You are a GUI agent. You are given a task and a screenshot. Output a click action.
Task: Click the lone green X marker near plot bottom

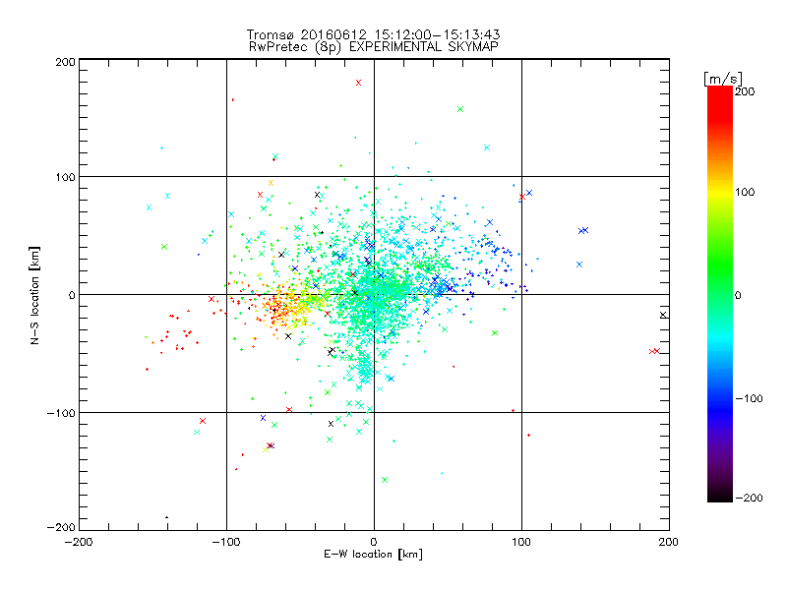(x=385, y=480)
